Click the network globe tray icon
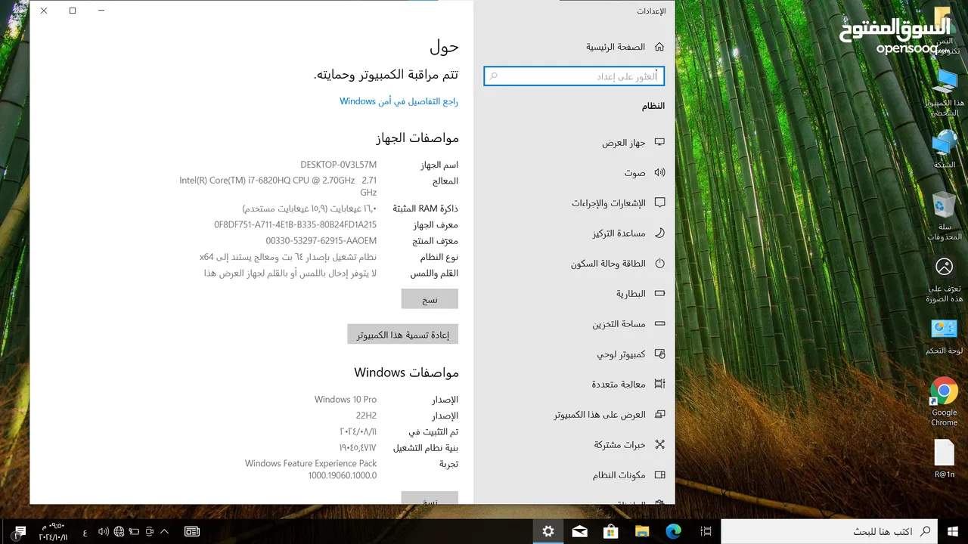Image resolution: width=968 pixels, height=544 pixels. [x=119, y=532]
